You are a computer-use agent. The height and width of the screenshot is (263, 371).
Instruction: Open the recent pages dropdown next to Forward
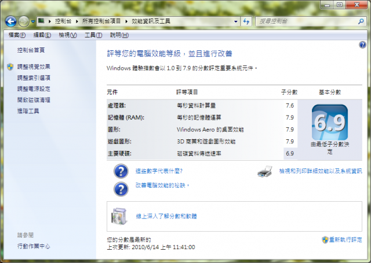(33, 21)
